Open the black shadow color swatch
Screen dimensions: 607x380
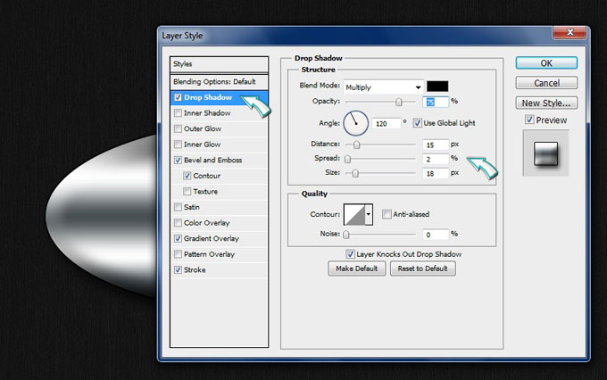(437, 87)
